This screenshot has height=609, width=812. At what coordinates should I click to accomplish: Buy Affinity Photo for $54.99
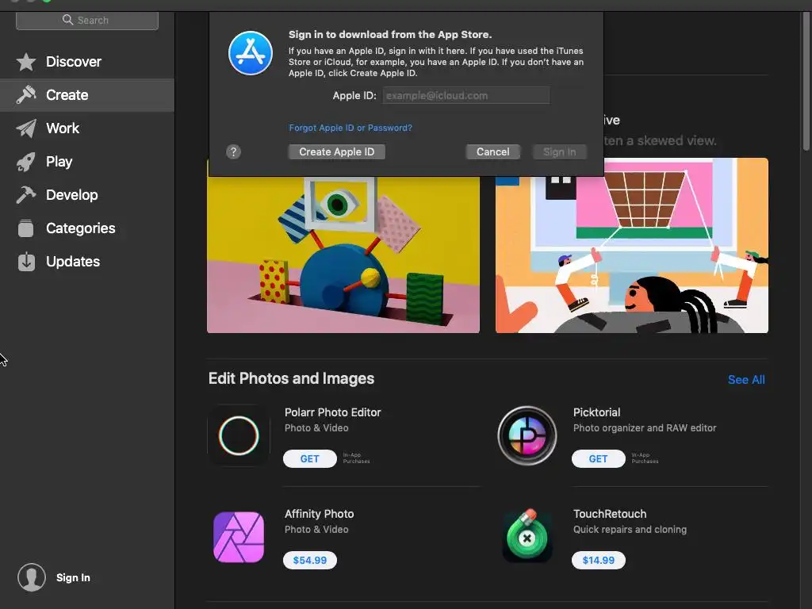tap(310, 561)
